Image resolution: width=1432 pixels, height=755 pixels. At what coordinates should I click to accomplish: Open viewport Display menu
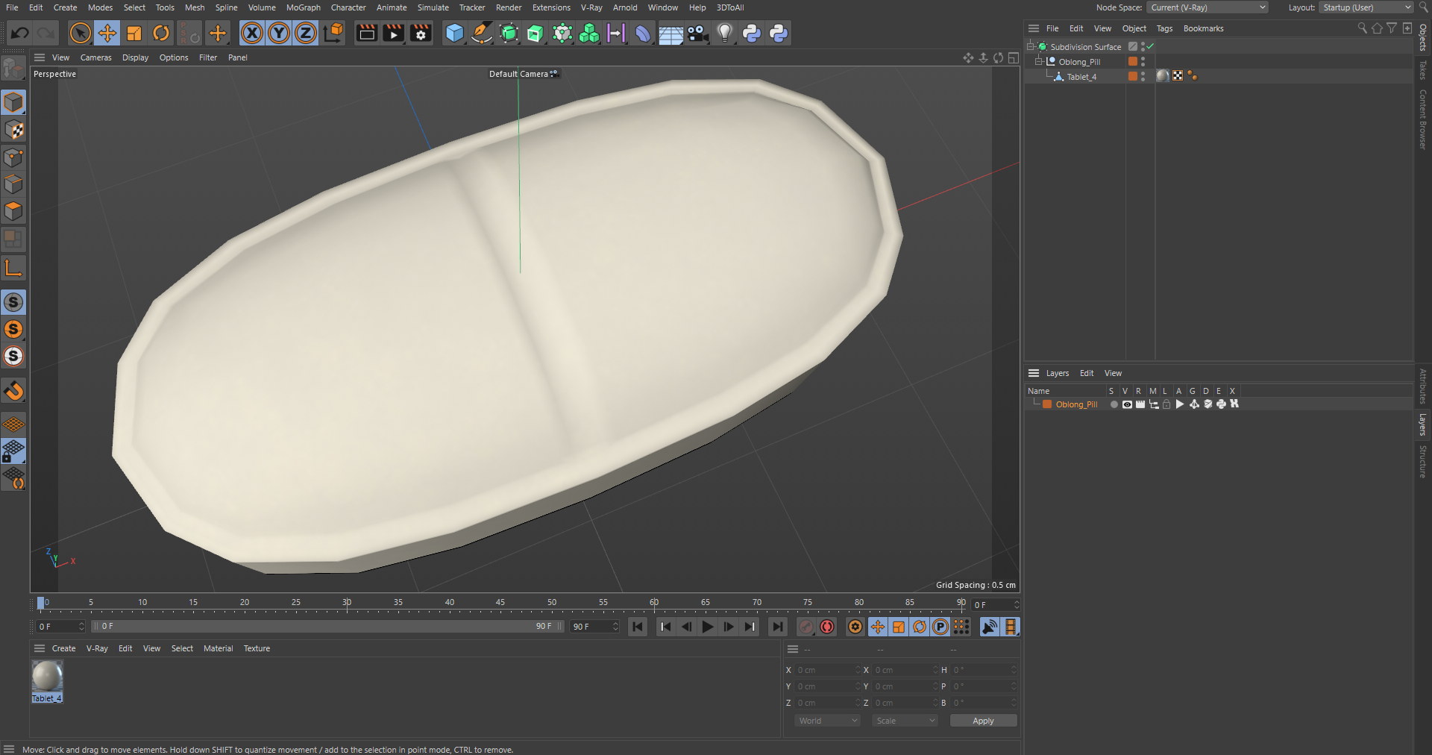pyautogui.click(x=135, y=57)
